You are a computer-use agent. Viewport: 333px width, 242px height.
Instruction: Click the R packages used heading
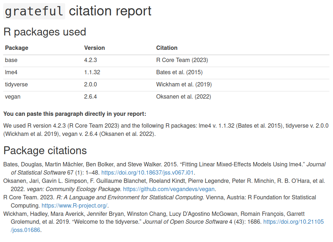coord(45,32)
